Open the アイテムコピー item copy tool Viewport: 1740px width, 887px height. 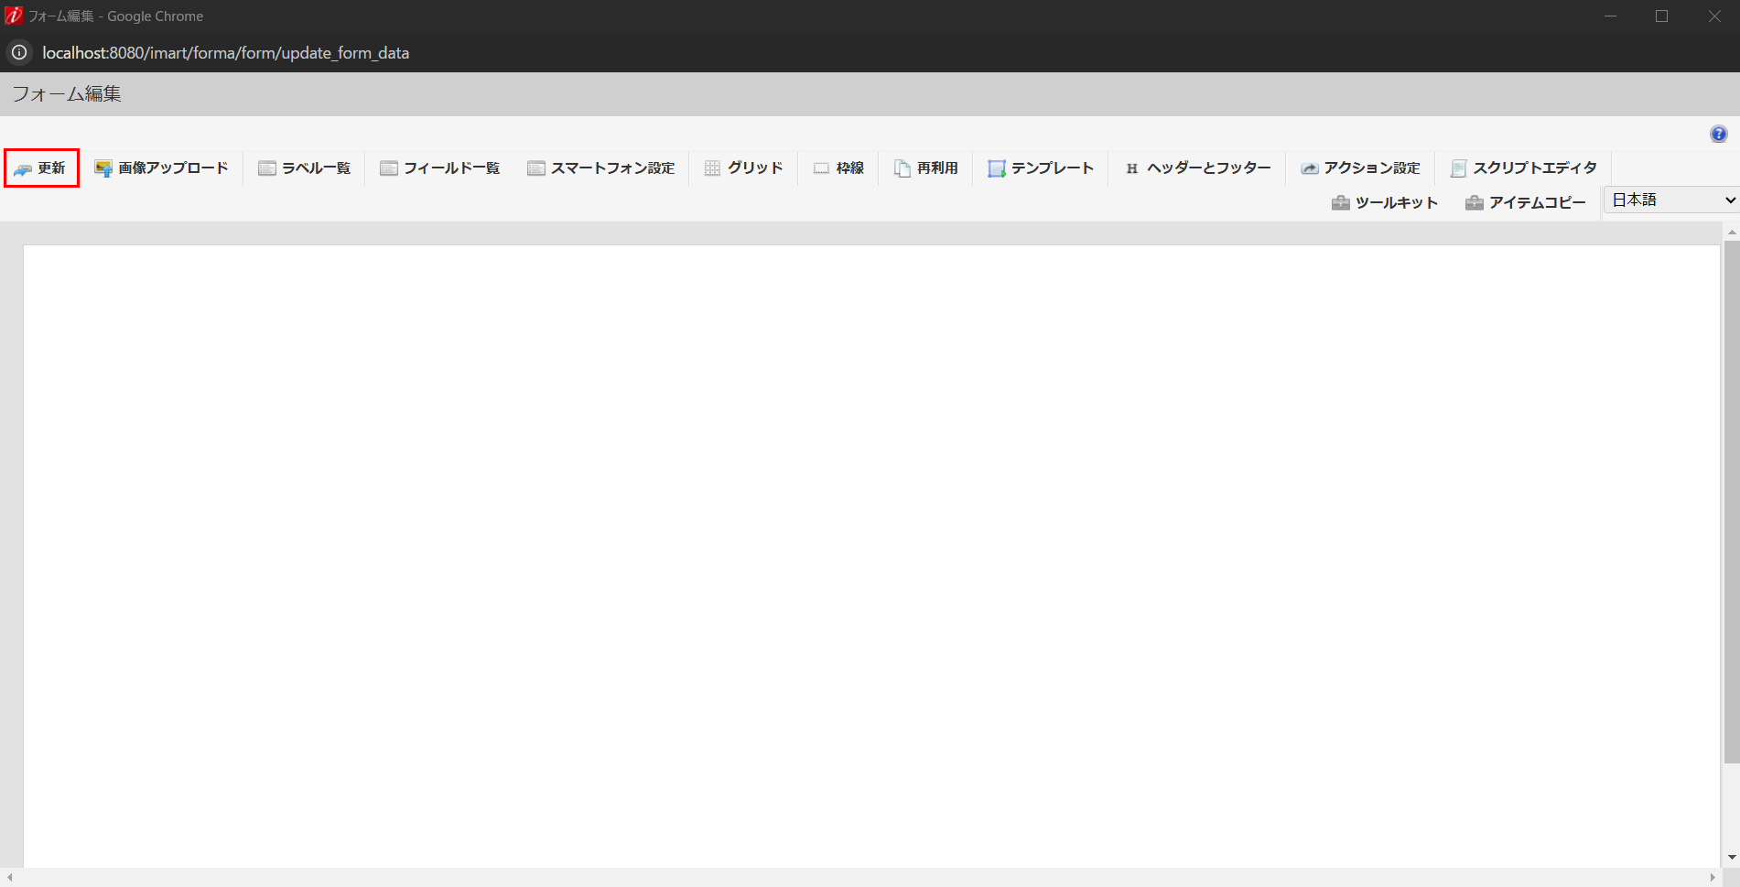pos(1525,202)
